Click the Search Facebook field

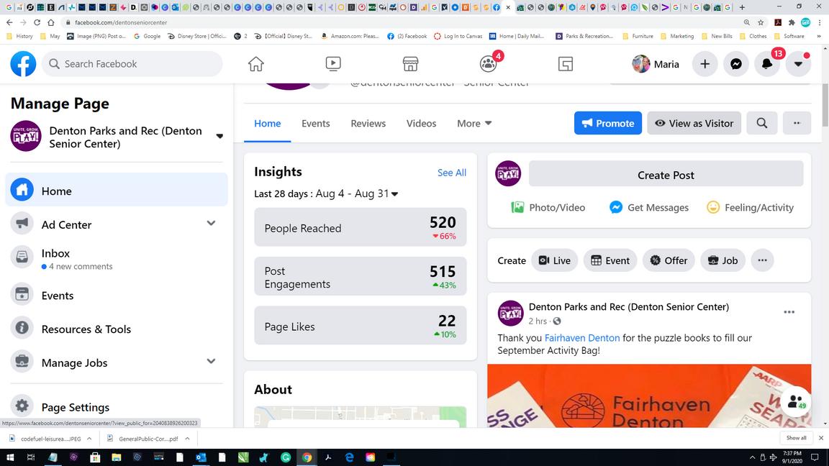click(132, 64)
